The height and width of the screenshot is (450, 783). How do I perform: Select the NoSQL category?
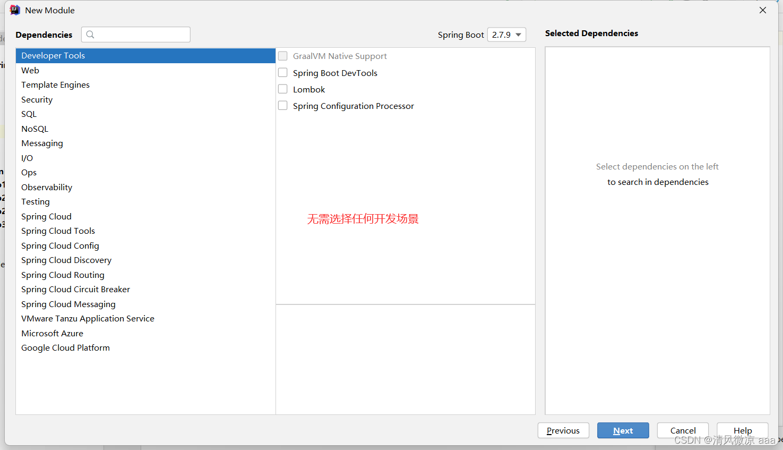coord(145,129)
